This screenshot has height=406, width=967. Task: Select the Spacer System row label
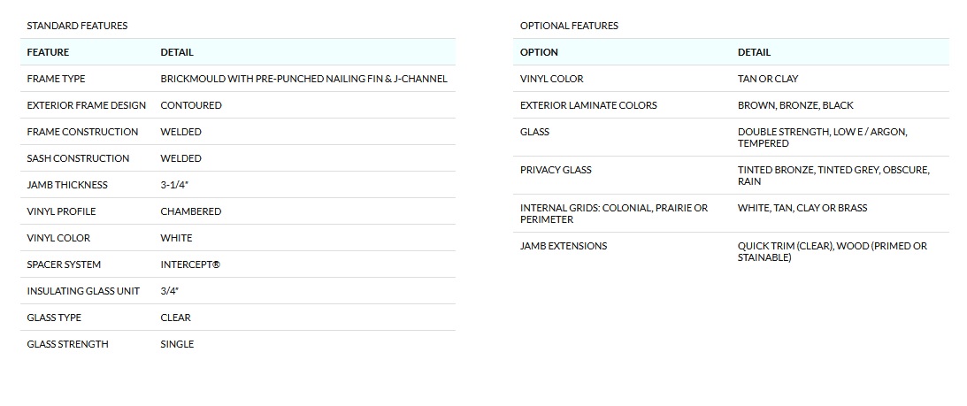[64, 264]
